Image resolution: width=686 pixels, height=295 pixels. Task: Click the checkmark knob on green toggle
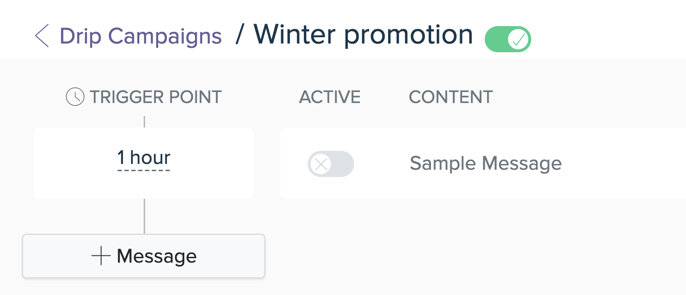tap(519, 39)
